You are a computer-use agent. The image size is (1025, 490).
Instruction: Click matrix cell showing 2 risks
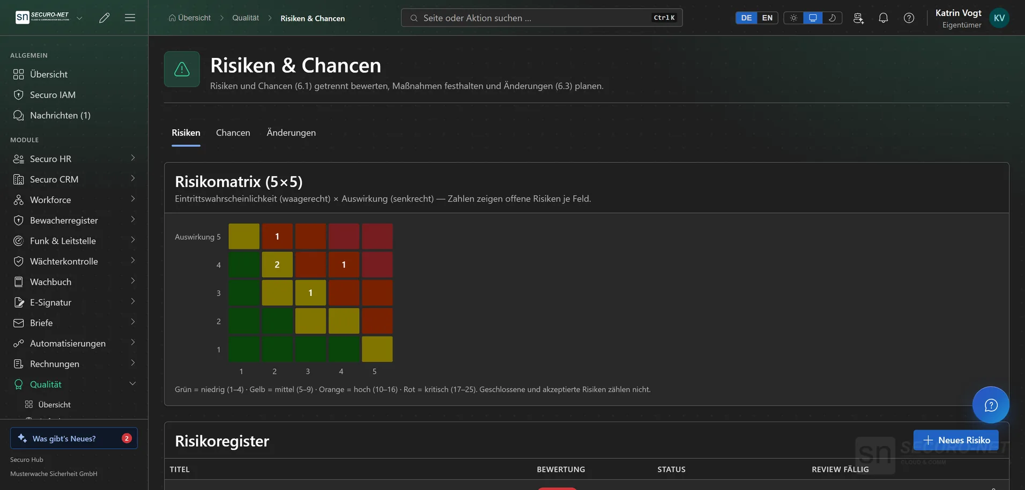(277, 264)
